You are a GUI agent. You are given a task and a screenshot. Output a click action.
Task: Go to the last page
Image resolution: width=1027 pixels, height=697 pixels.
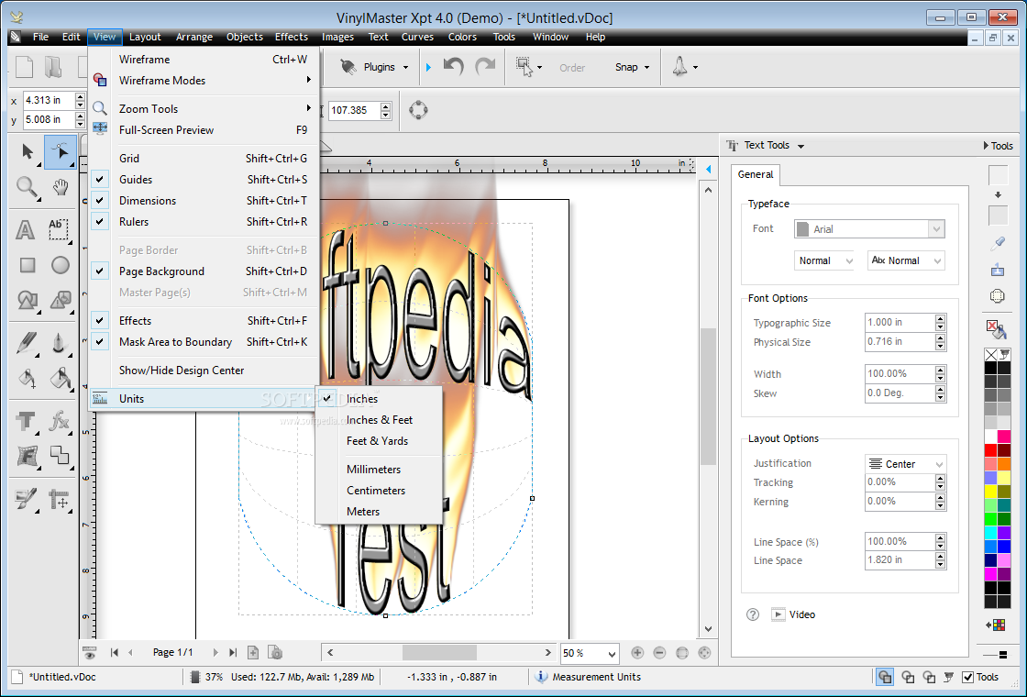point(233,652)
